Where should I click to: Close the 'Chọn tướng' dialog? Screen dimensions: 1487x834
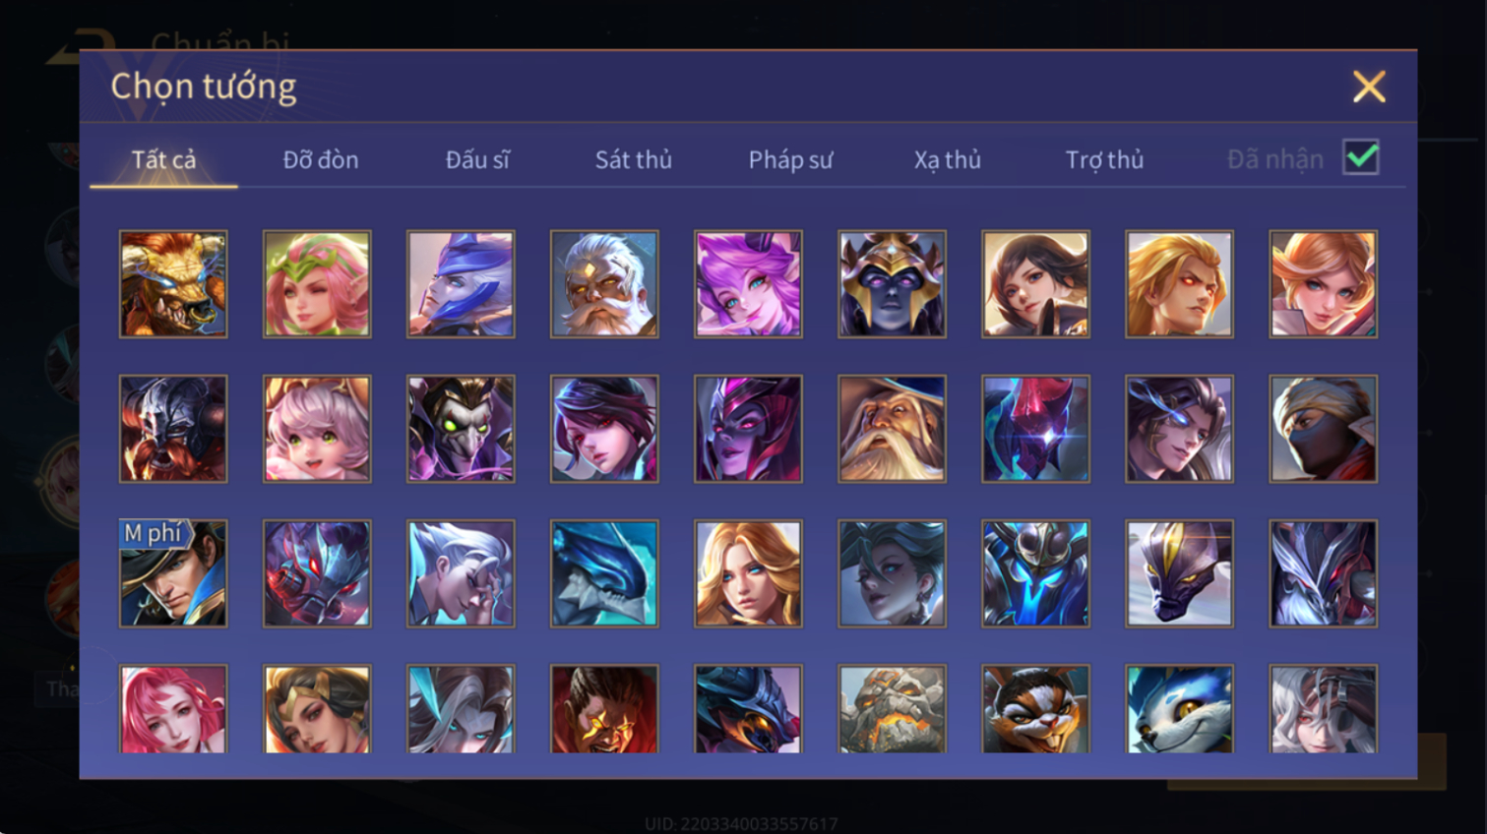pos(1369,87)
